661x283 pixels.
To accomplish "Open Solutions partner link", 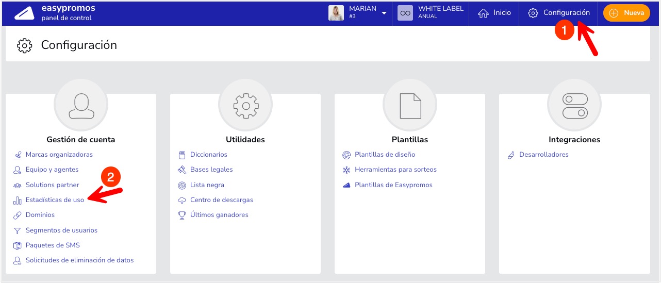I will tap(53, 185).
